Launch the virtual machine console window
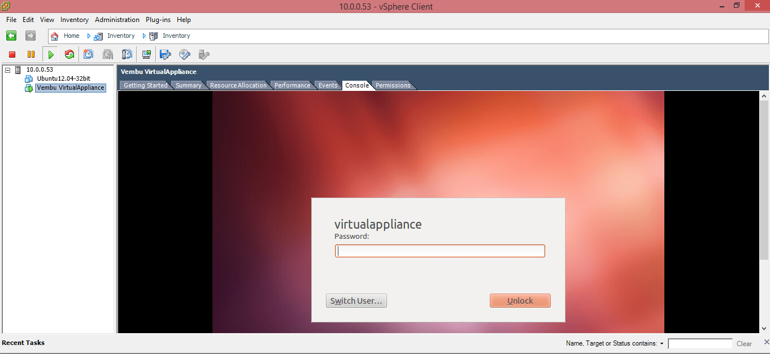770x354 pixels. click(146, 54)
